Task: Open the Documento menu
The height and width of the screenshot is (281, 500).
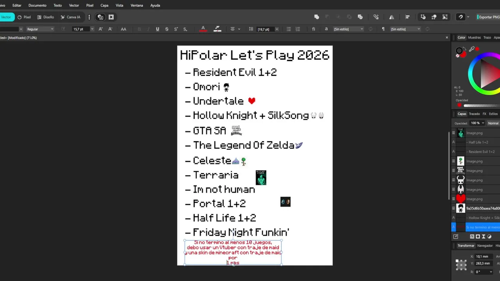Action: pyautogui.click(x=37, y=5)
